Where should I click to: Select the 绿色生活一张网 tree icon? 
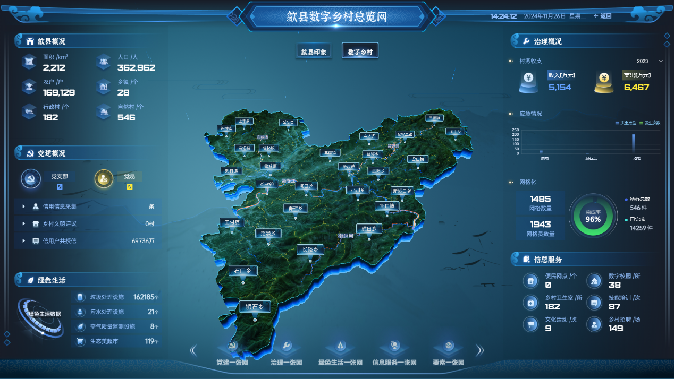click(x=340, y=347)
